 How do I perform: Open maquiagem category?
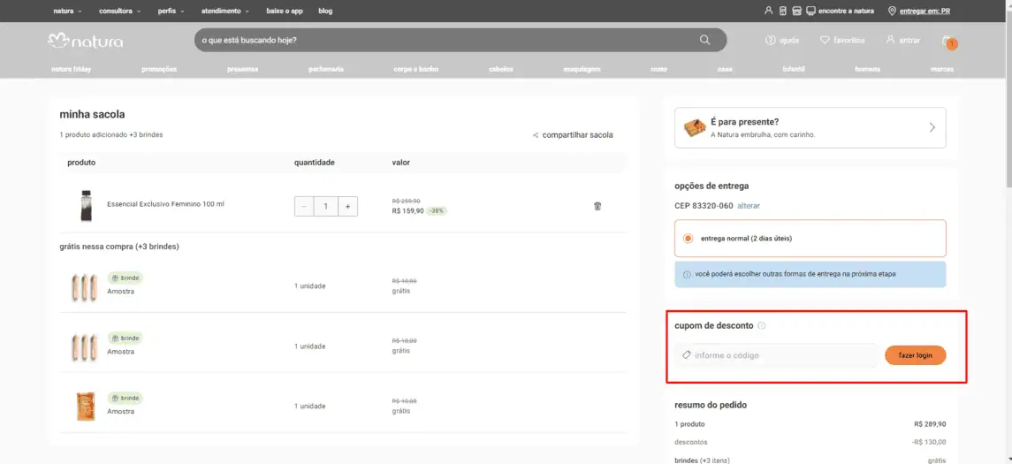click(582, 69)
